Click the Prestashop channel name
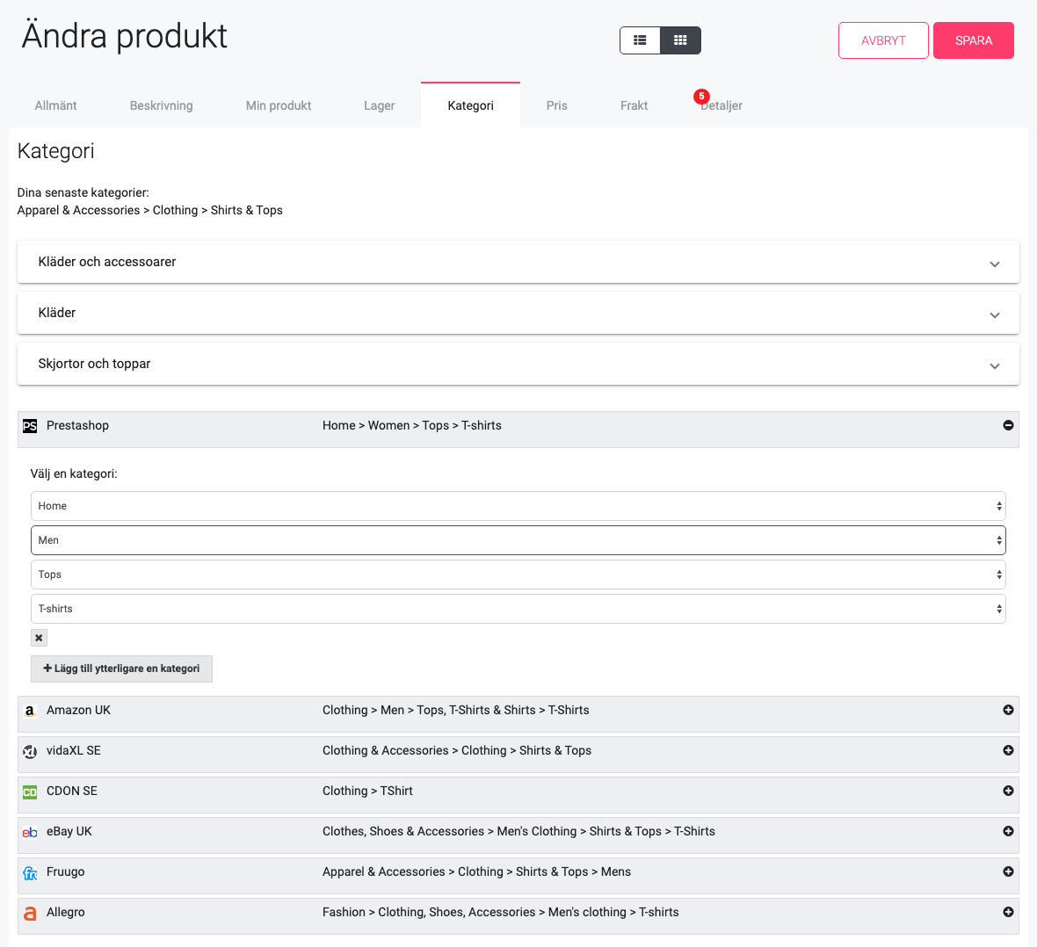This screenshot has height=947, width=1037. click(77, 425)
